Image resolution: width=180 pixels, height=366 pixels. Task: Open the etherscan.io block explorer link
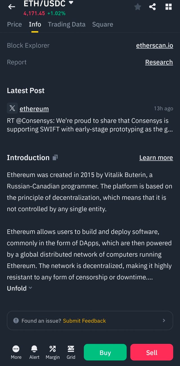154,45
